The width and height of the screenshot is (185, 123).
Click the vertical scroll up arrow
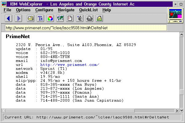(x=181, y=34)
